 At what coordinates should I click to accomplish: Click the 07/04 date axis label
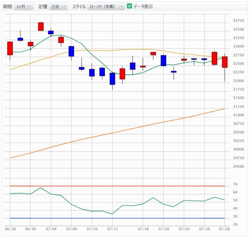51,229
